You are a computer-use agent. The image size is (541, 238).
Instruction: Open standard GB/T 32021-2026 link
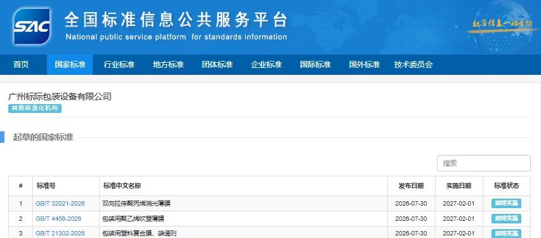[60, 204]
